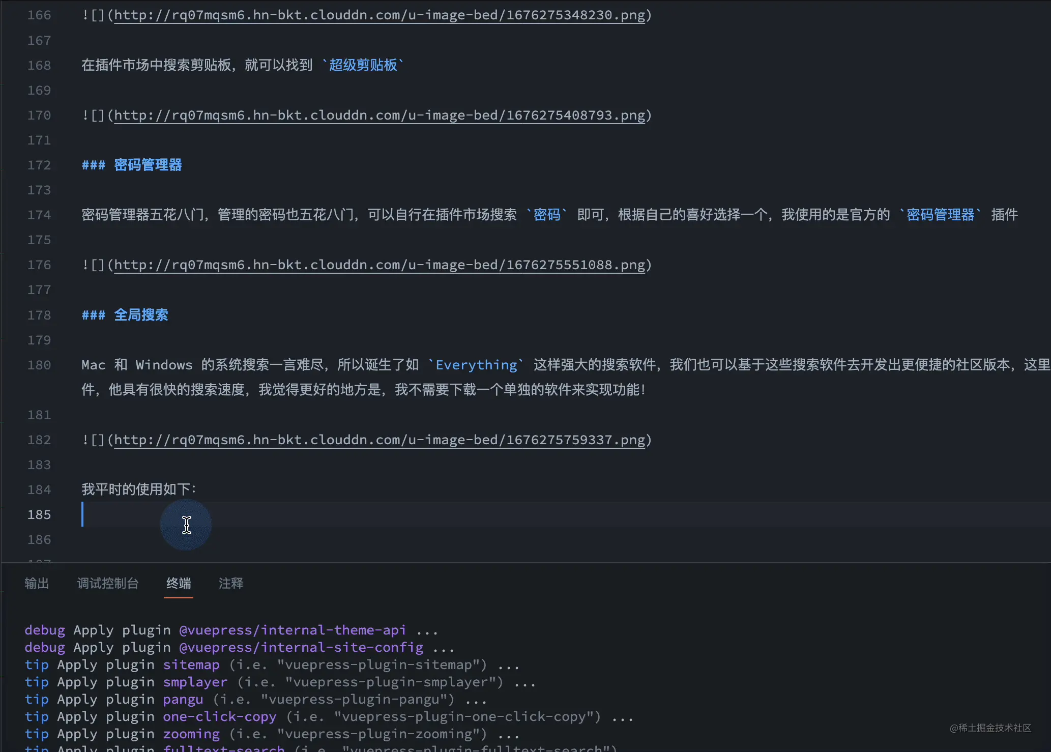Click line number 174 in the gutter

(39, 215)
